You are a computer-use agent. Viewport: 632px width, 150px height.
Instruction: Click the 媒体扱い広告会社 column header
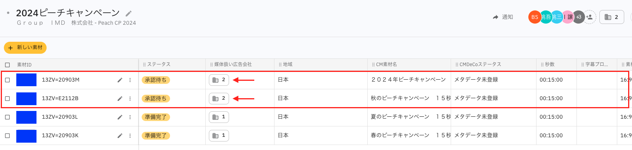click(233, 65)
